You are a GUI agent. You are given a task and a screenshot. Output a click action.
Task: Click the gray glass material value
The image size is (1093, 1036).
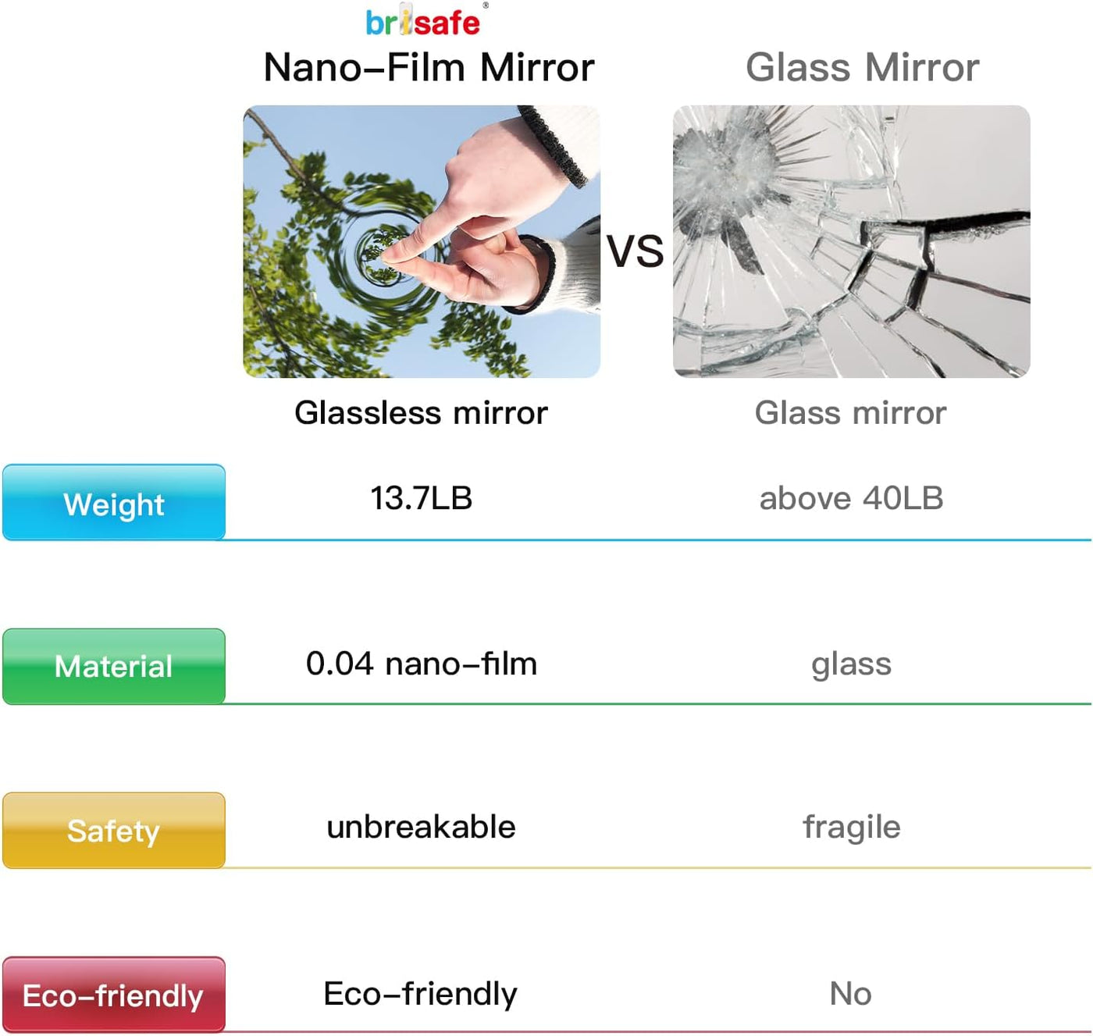(851, 664)
